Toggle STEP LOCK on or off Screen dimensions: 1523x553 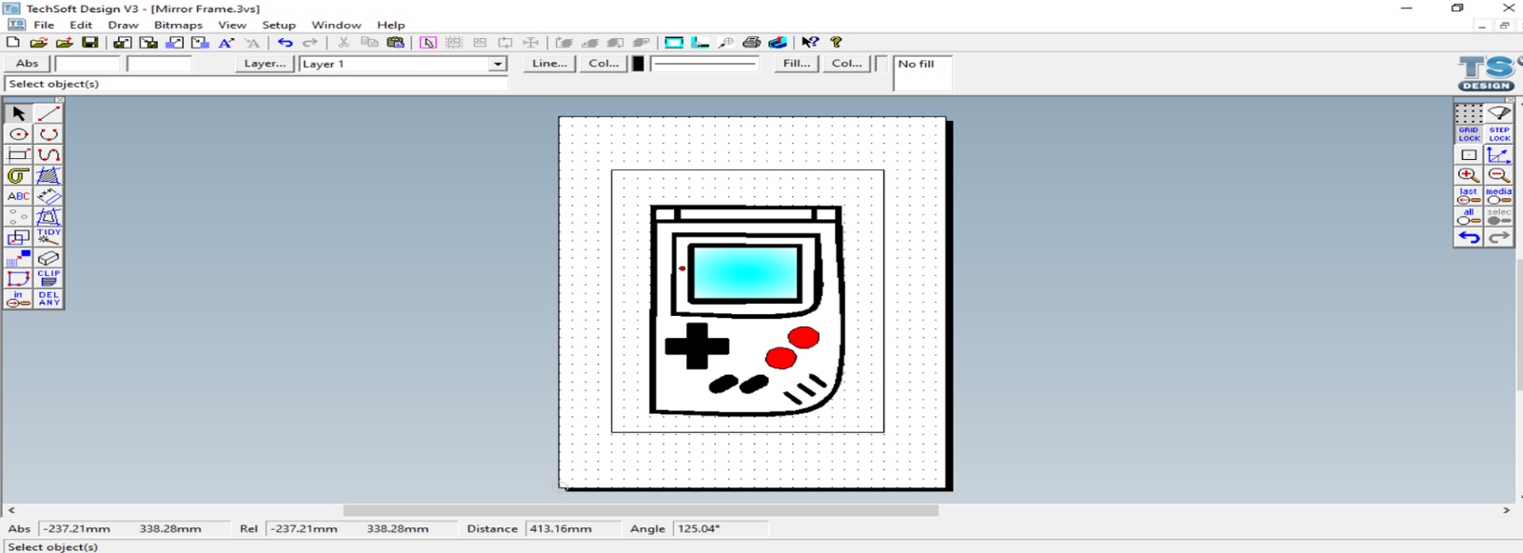[1499, 134]
